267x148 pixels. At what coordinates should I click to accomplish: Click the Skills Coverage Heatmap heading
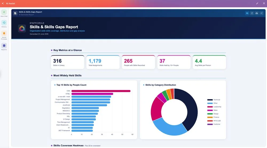(68, 145)
